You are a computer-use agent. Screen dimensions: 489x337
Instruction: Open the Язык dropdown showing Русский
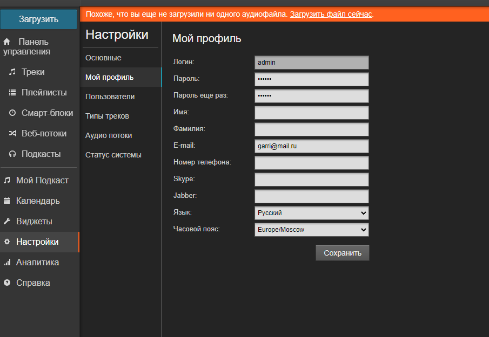pyautogui.click(x=312, y=213)
